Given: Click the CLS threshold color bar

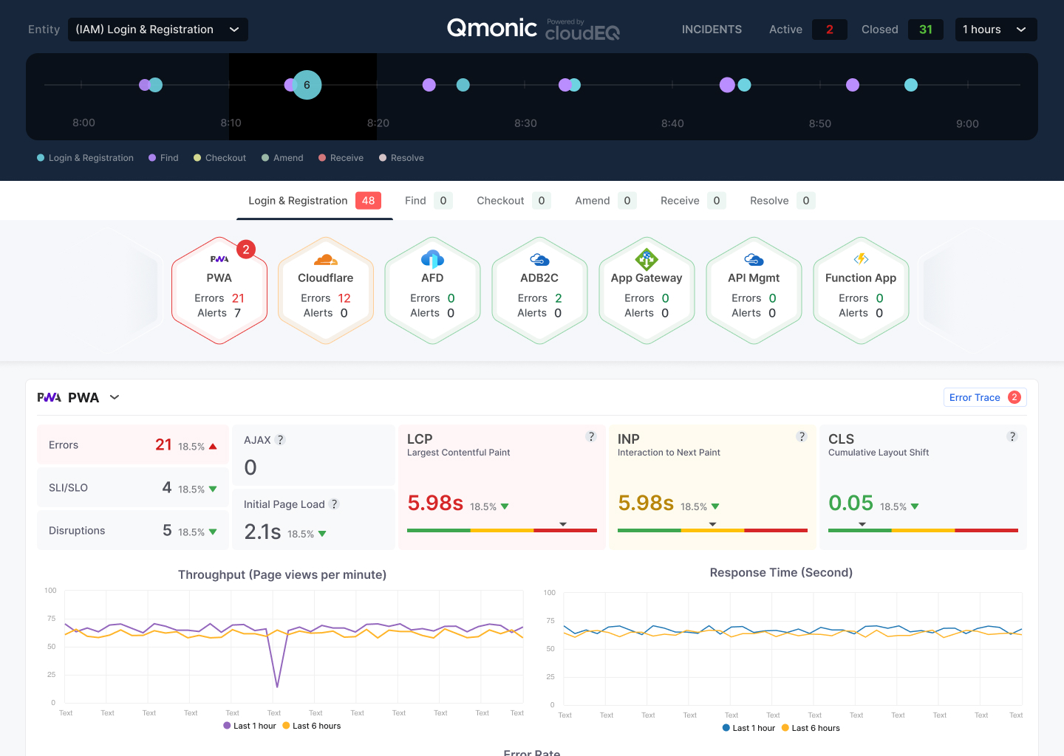Looking at the screenshot, I should tap(923, 530).
